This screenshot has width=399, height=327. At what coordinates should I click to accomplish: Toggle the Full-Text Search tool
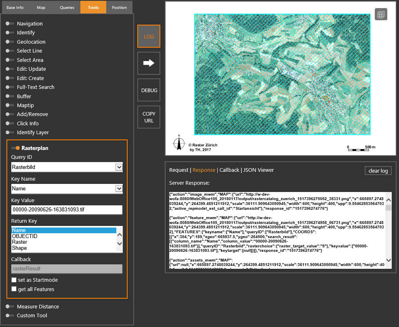[x=10, y=87]
